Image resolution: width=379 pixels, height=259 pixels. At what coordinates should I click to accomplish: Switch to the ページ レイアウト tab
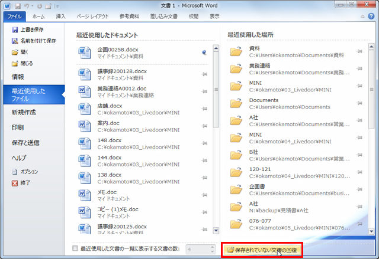click(x=92, y=17)
